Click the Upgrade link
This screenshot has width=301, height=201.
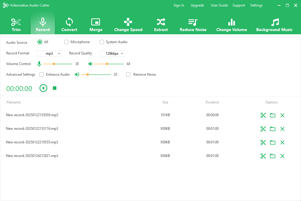coord(197,5)
